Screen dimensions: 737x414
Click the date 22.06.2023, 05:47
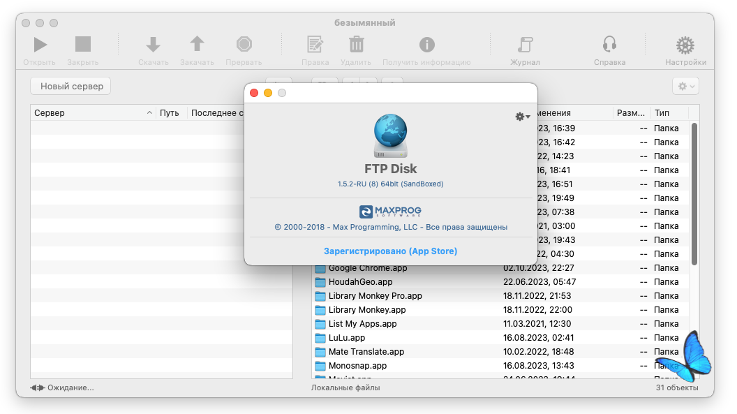(539, 282)
